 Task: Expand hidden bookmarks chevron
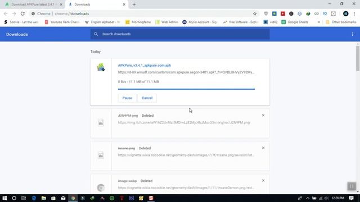click(319, 22)
